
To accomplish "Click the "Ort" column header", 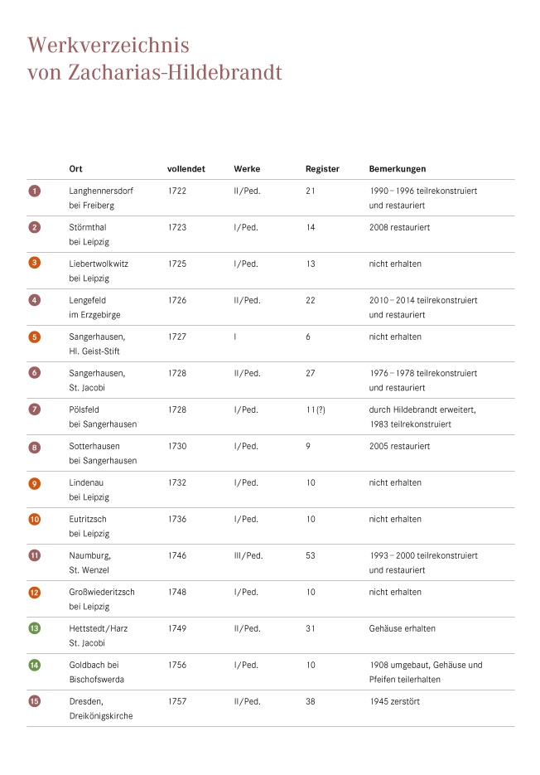I will 75,169.
